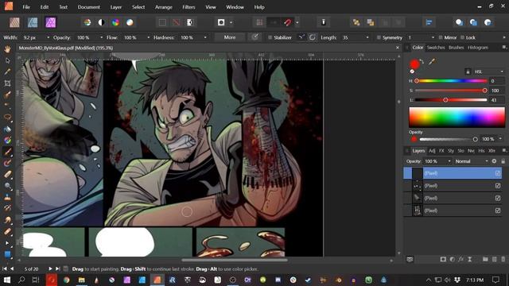The height and width of the screenshot is (286, 509).
Task: Toggle the Quick Mask icon
Action: (221, 22)
